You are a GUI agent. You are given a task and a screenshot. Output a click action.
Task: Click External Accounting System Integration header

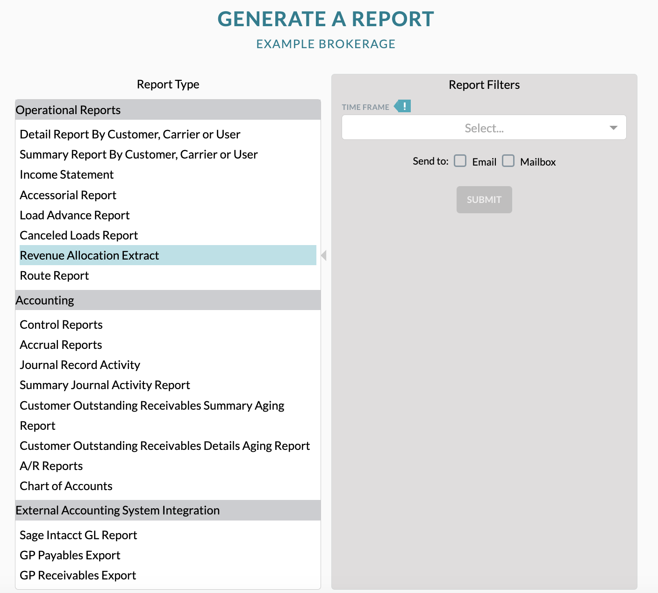(168, 510)
